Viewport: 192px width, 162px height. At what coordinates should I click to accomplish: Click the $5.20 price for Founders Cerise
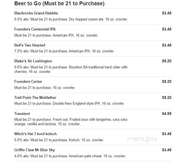tap(167, 81)
